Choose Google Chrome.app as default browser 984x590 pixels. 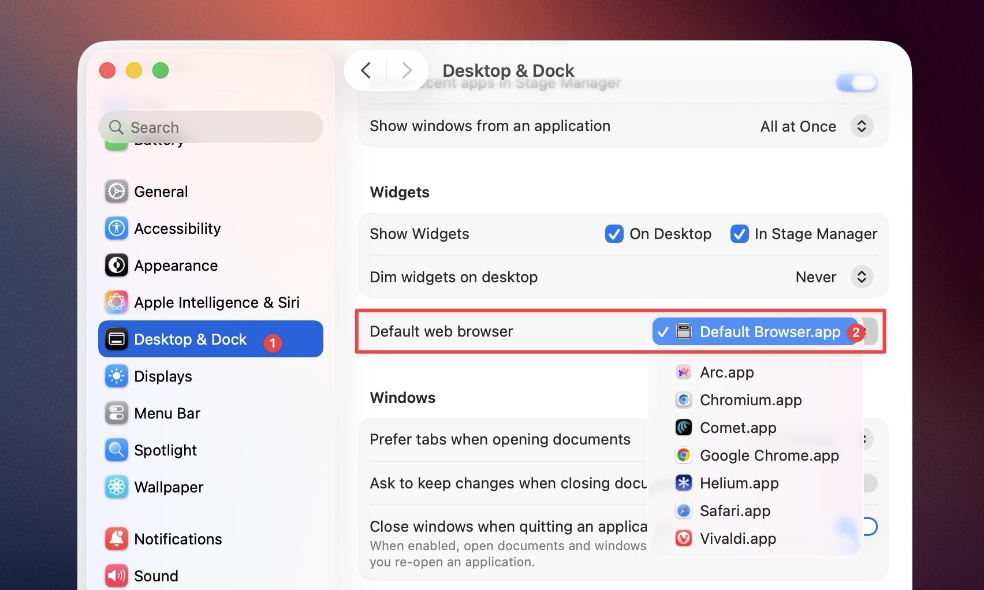point(755,455)
